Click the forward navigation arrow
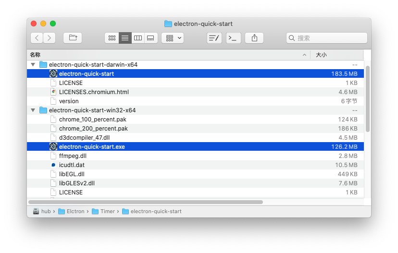Image resolution: width=398 pixels, height=253 pixels. coord(49,38)
